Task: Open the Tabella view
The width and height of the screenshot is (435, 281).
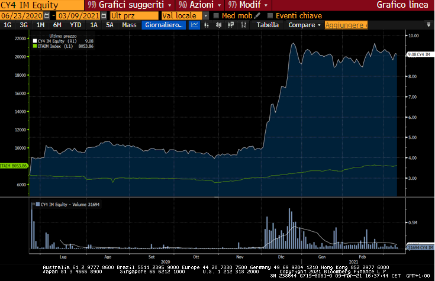Action: [x=267, y=25]
